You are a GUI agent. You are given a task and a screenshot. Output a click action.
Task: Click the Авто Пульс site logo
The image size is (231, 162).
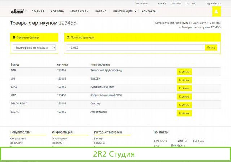pyautogui.click(x=16, y=11)
